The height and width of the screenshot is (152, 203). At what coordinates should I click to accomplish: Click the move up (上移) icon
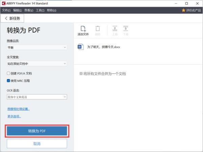(115, 28)
